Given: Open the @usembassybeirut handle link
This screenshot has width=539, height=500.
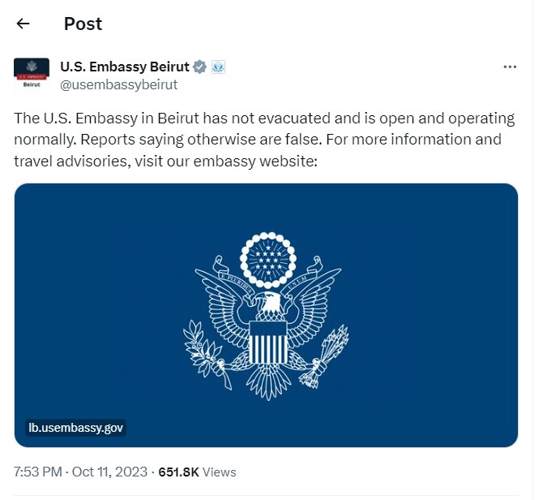Looking at the screenshot, I should (118, 84).
